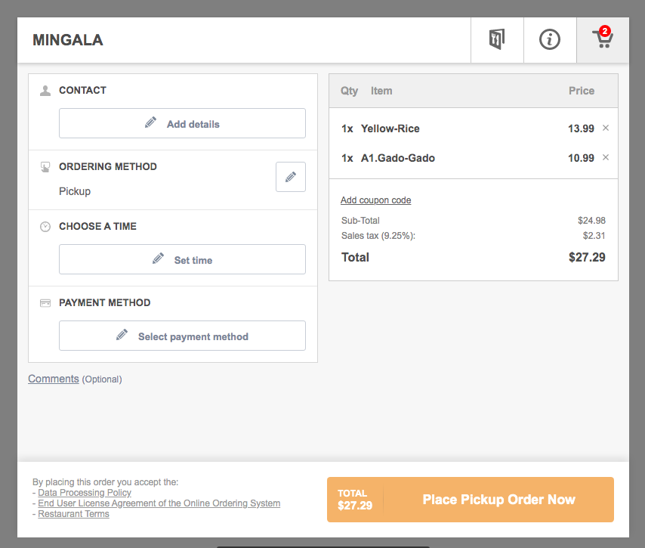Remove Yellow-Rice from the order
This screenshot has height=548, width=645.
[x=606, y=128]
